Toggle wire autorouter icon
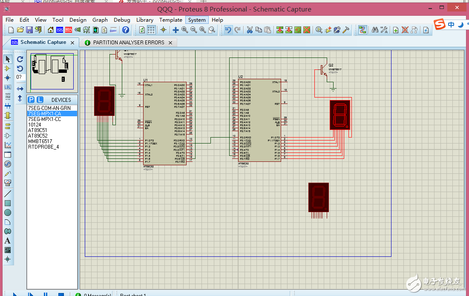 pos(363,30)
